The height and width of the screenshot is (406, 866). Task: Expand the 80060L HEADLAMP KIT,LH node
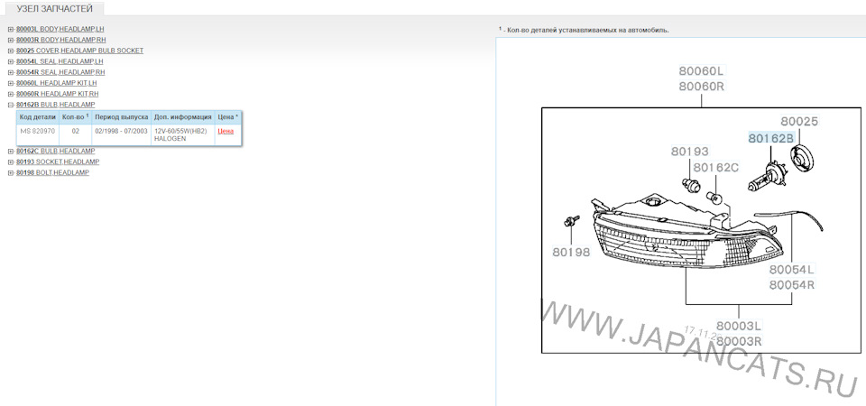coord(11,83)
